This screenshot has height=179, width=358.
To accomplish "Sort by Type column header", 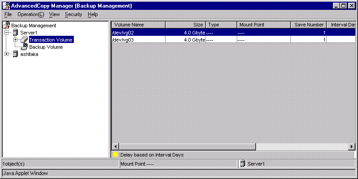I will (x=221, y=25).
